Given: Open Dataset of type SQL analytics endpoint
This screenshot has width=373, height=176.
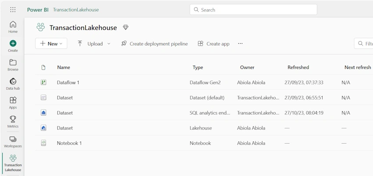Looking at the screenshot, I should coord(65,113).
